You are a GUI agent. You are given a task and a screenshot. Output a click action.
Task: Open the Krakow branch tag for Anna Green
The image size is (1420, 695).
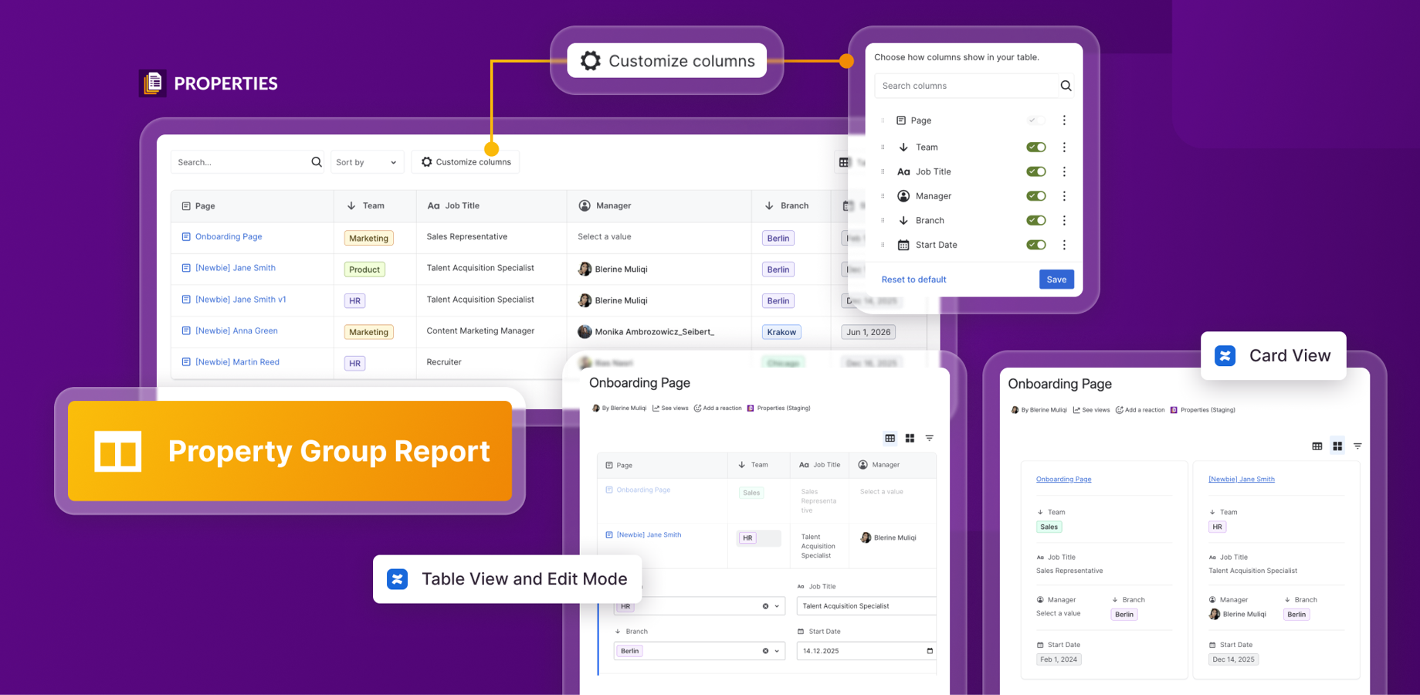(781, 332)
